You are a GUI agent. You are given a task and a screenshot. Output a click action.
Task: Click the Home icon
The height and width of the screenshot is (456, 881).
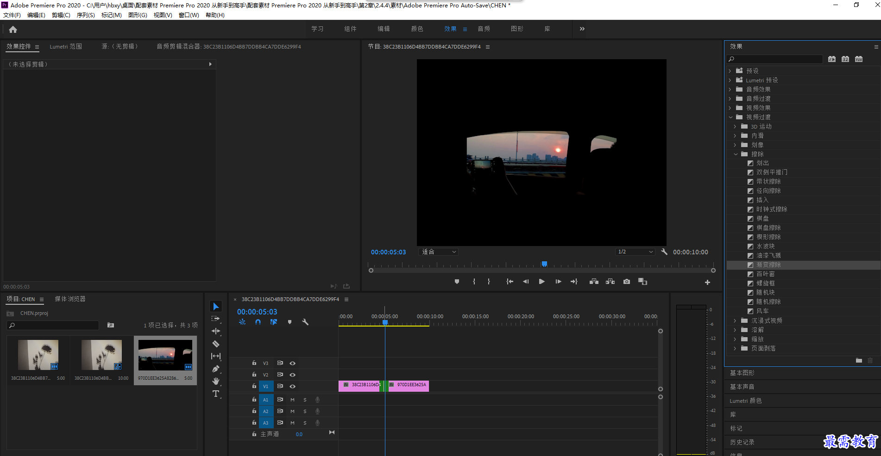13,29
